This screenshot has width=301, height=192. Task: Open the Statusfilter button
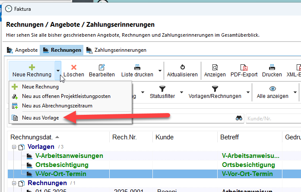pyautogui.click(x=162, y=91)
